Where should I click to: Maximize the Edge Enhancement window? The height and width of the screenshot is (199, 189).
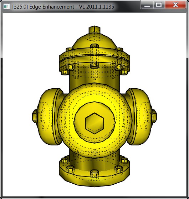159,5
